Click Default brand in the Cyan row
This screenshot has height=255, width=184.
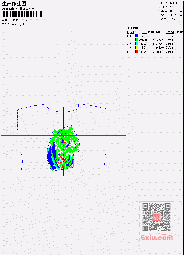point(170,44)
